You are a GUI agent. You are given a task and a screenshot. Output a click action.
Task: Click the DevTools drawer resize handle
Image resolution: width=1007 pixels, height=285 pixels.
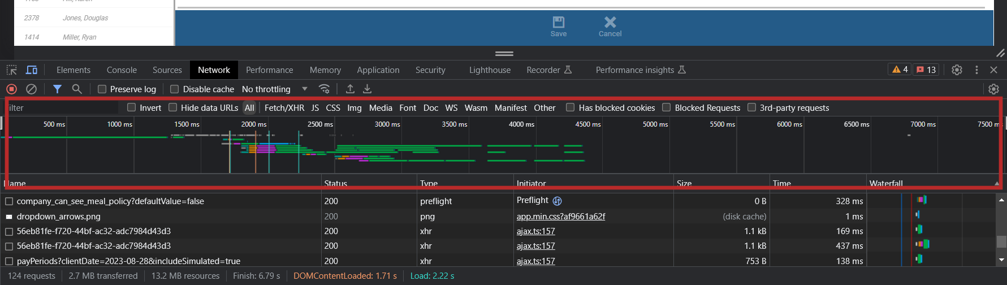point(504,54)
